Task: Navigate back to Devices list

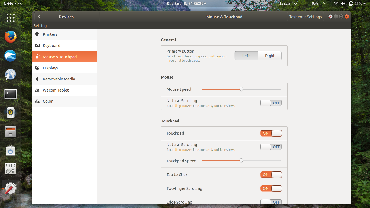Action: (38, 17)
